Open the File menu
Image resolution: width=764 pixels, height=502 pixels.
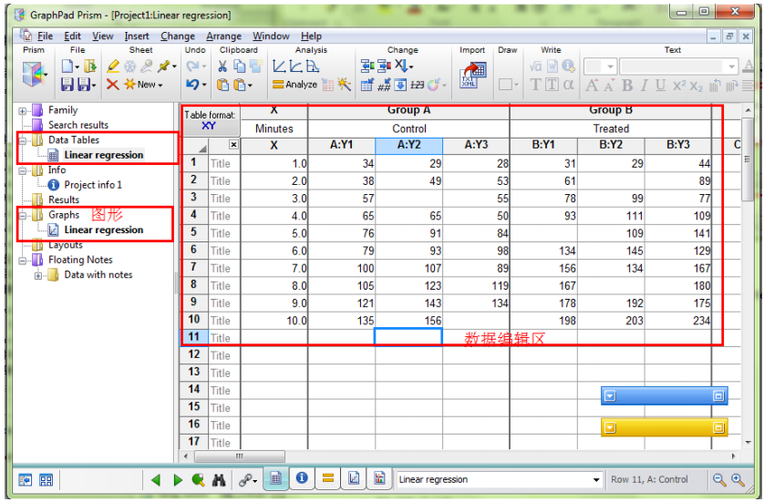[x=45, y=36]
